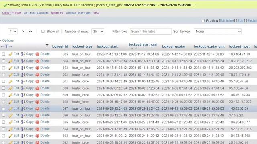Click the Copy icon for row 603
The width and height of the screenshot is (257, 144).
coord(23,68)
